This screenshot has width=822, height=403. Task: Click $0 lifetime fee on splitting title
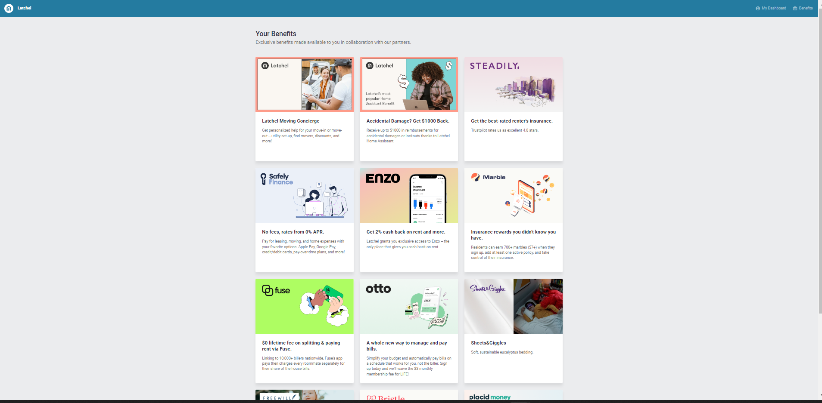pos(301,346)
